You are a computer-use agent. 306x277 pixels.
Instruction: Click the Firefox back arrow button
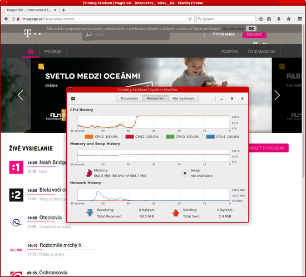pyautogui.click(x=6, y=19)
